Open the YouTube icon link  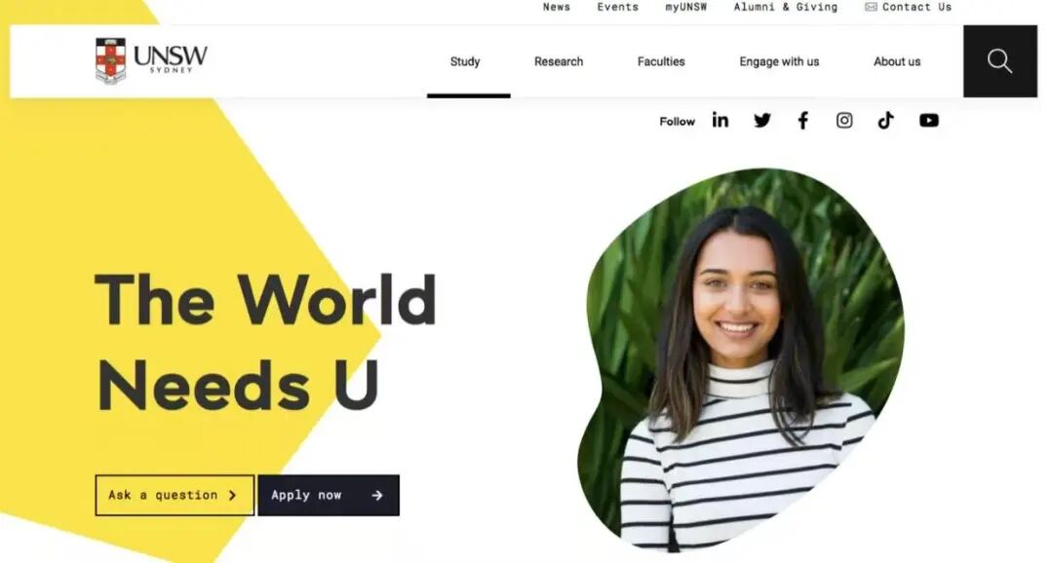pos(929,120)
